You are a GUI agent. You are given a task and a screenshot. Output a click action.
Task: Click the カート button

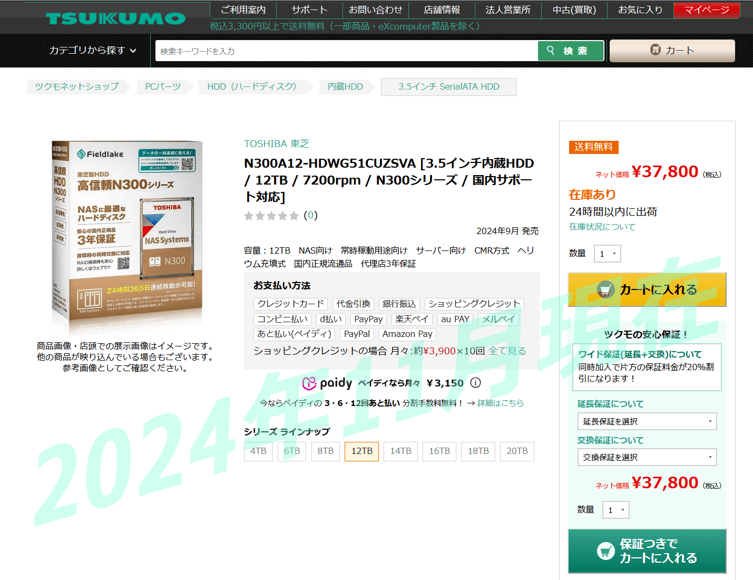[x=672, y=51]
